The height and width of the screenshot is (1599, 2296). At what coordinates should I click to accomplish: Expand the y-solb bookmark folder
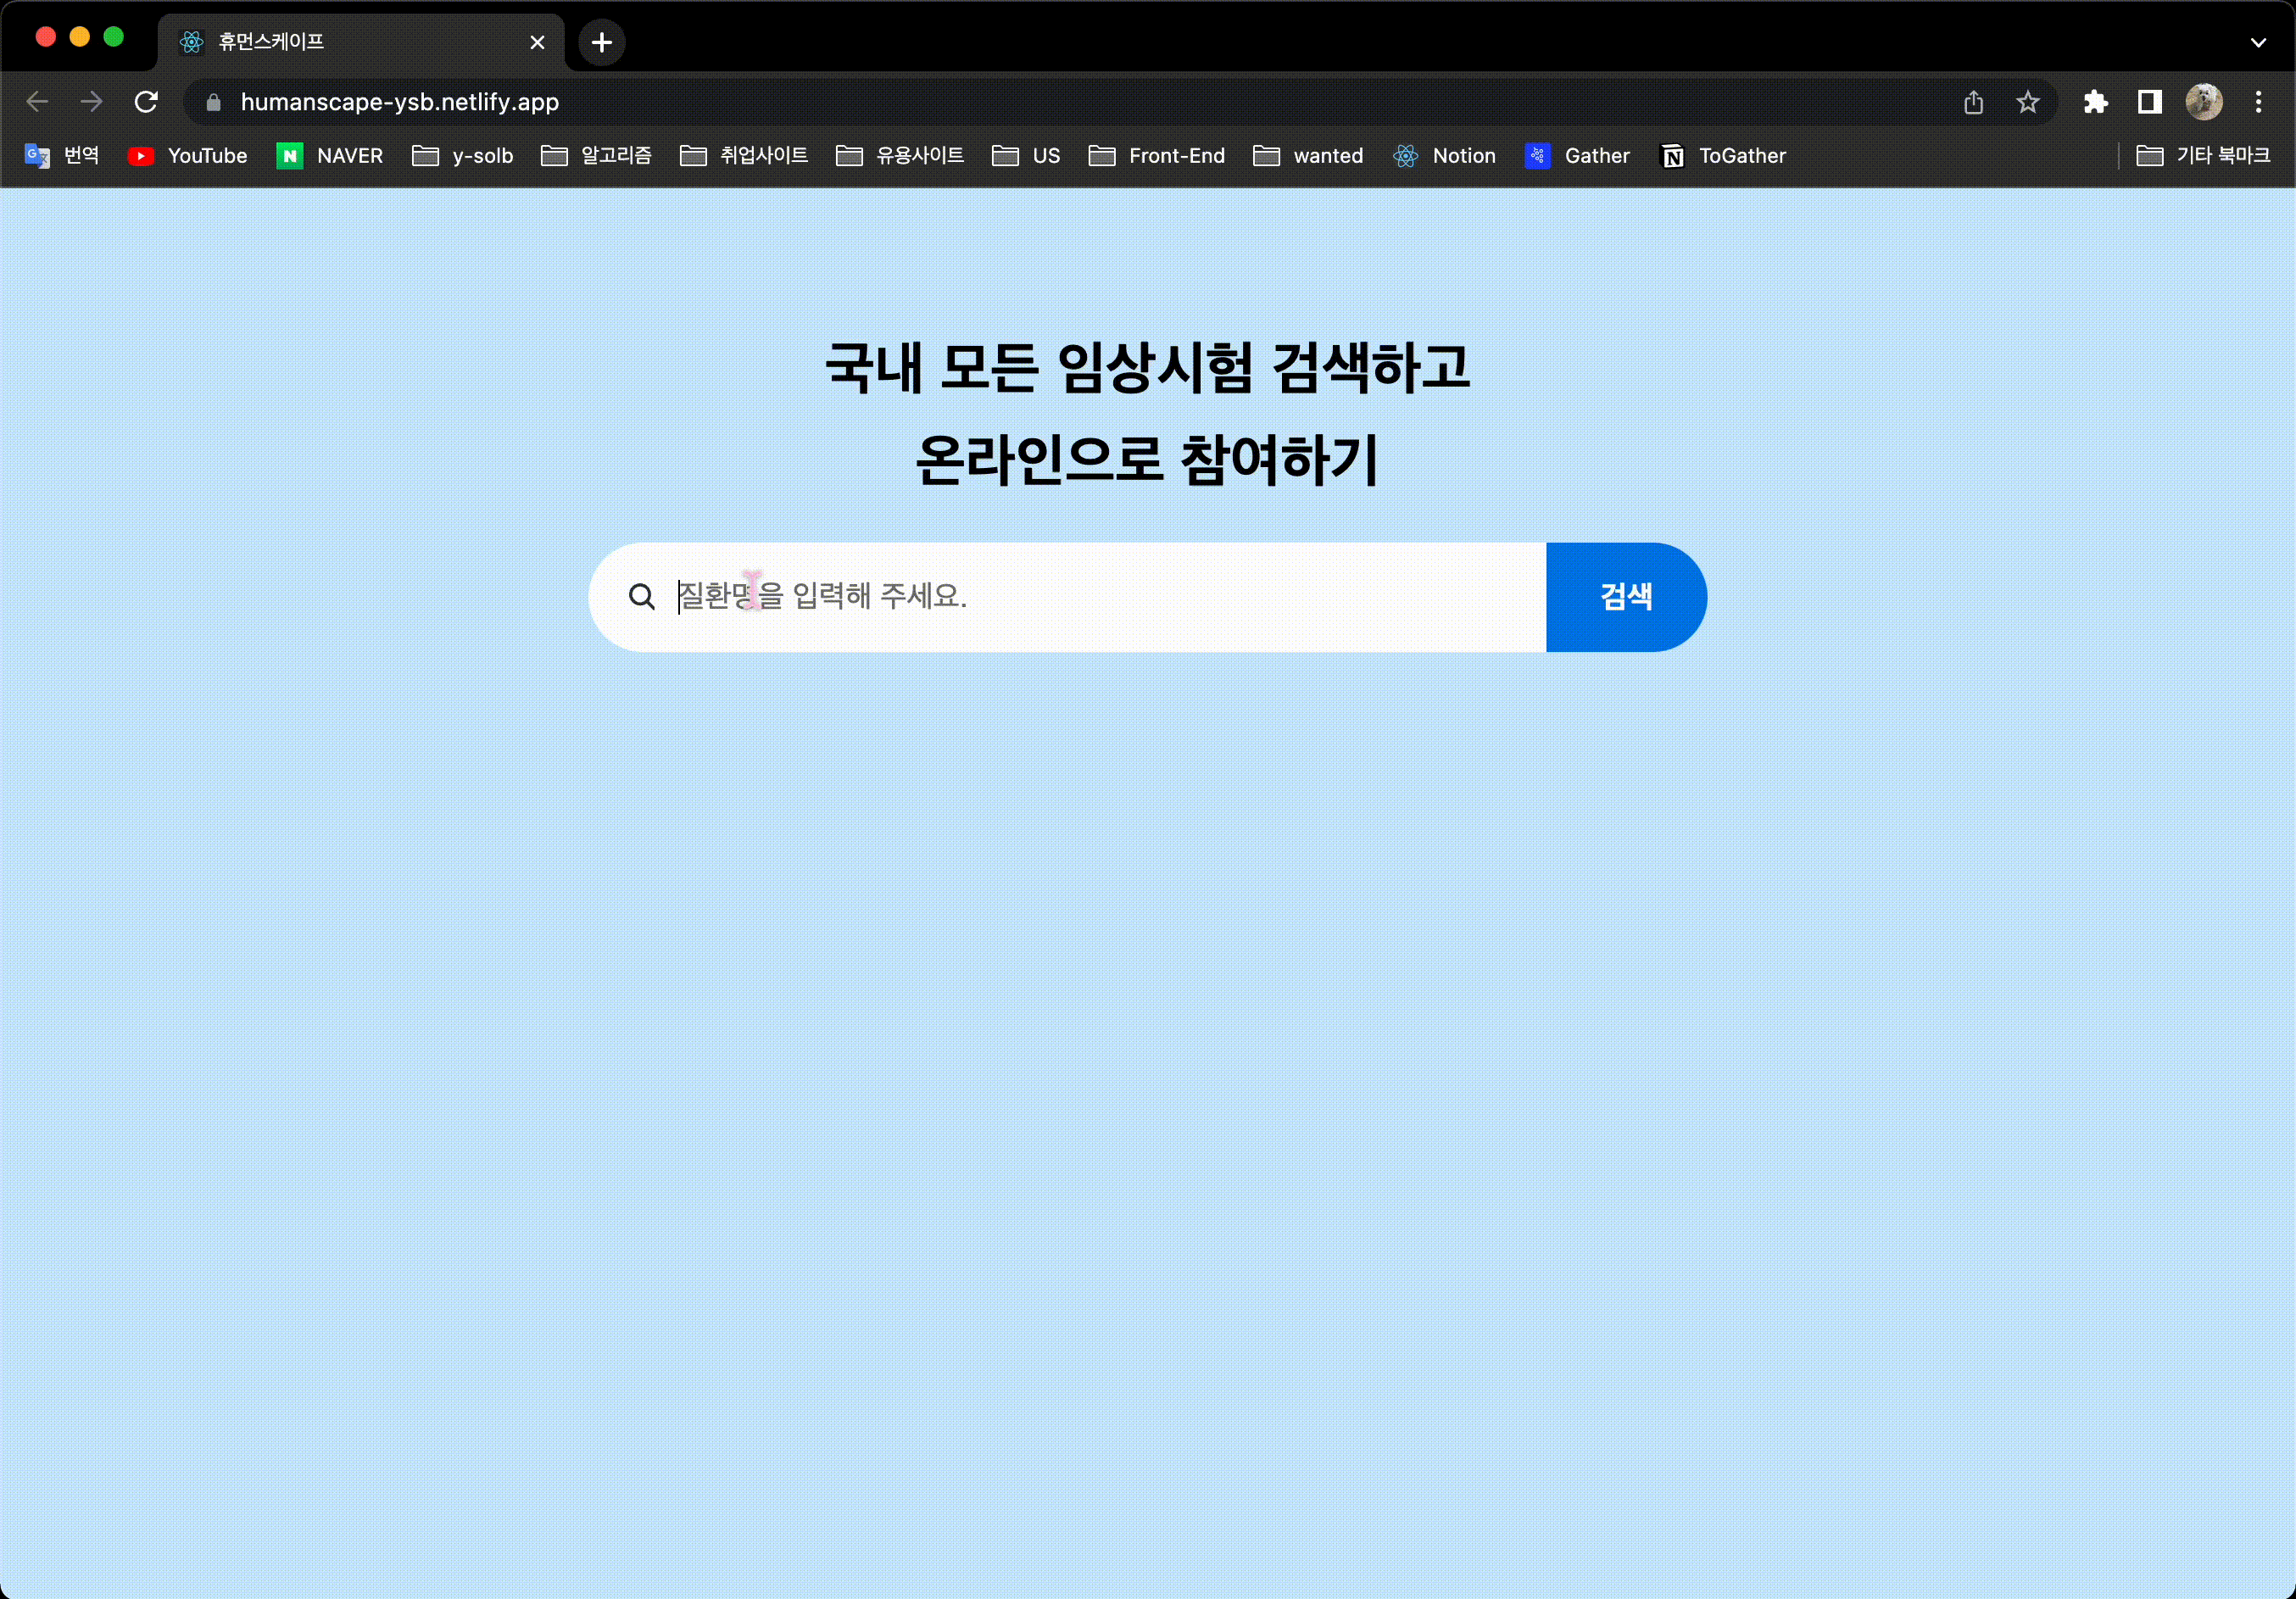[x=462, y=156]
